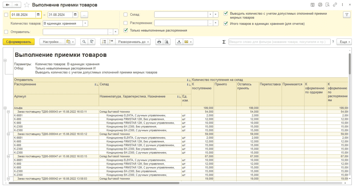356x188 pixels.
Task: Save report to file with download icon
Action: coord(179,42)
